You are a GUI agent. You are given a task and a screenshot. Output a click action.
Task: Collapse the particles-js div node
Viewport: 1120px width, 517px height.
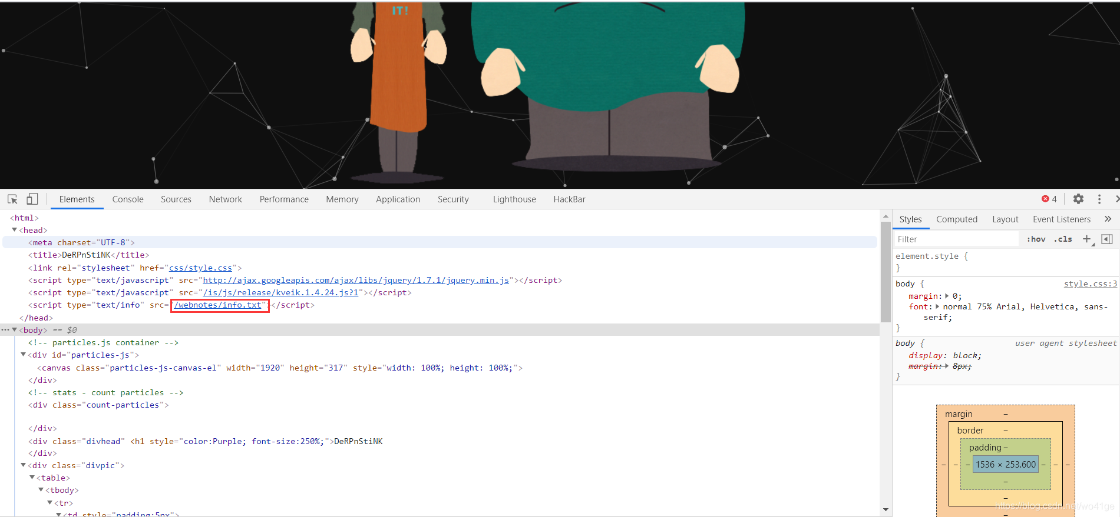coord(24,355)
